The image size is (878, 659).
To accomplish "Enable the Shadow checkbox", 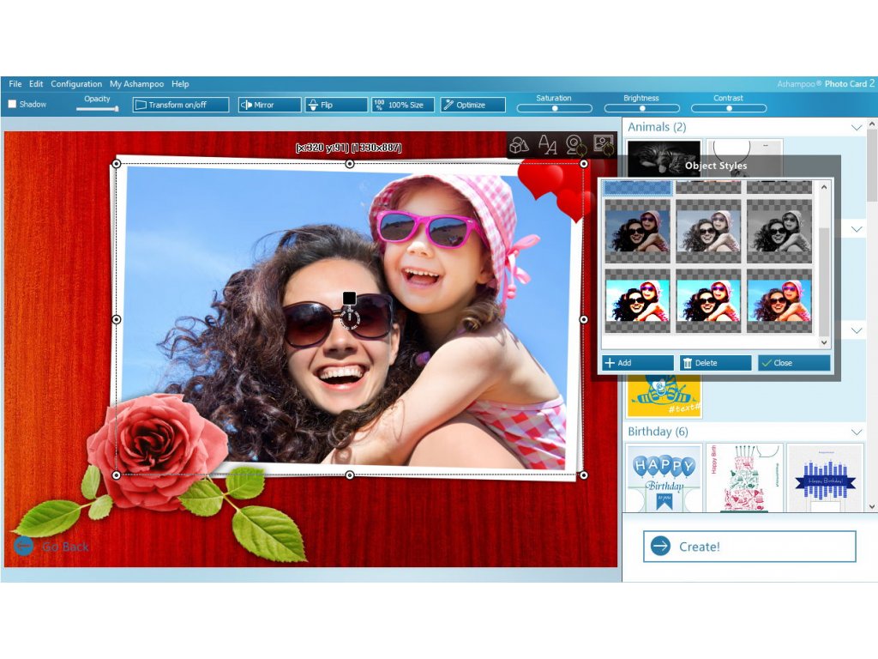I will tap(12, 104).
